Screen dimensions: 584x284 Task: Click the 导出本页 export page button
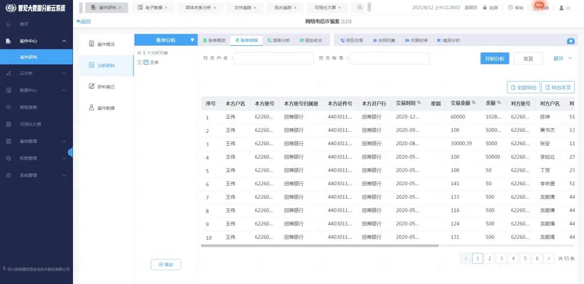558,87
